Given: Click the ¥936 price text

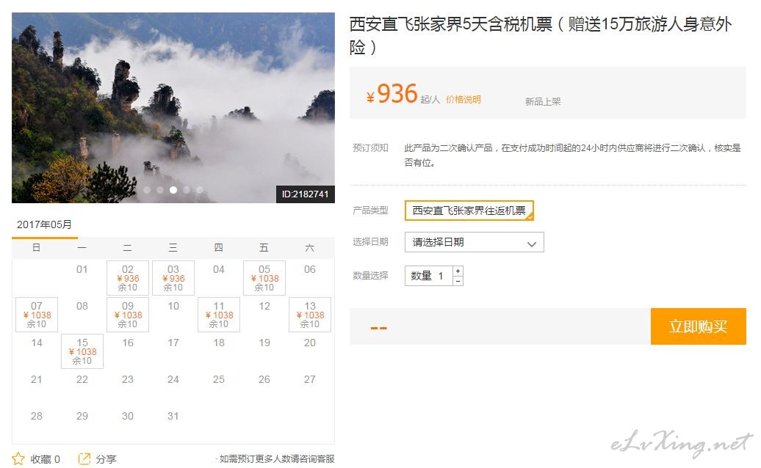Looking at the screenshot, I should (x=392, y=93).
